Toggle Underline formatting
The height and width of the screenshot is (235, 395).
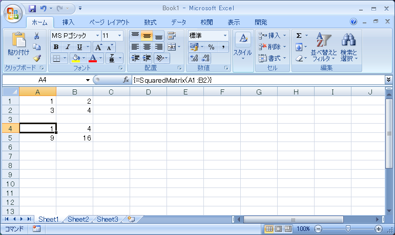coord(79,47)
